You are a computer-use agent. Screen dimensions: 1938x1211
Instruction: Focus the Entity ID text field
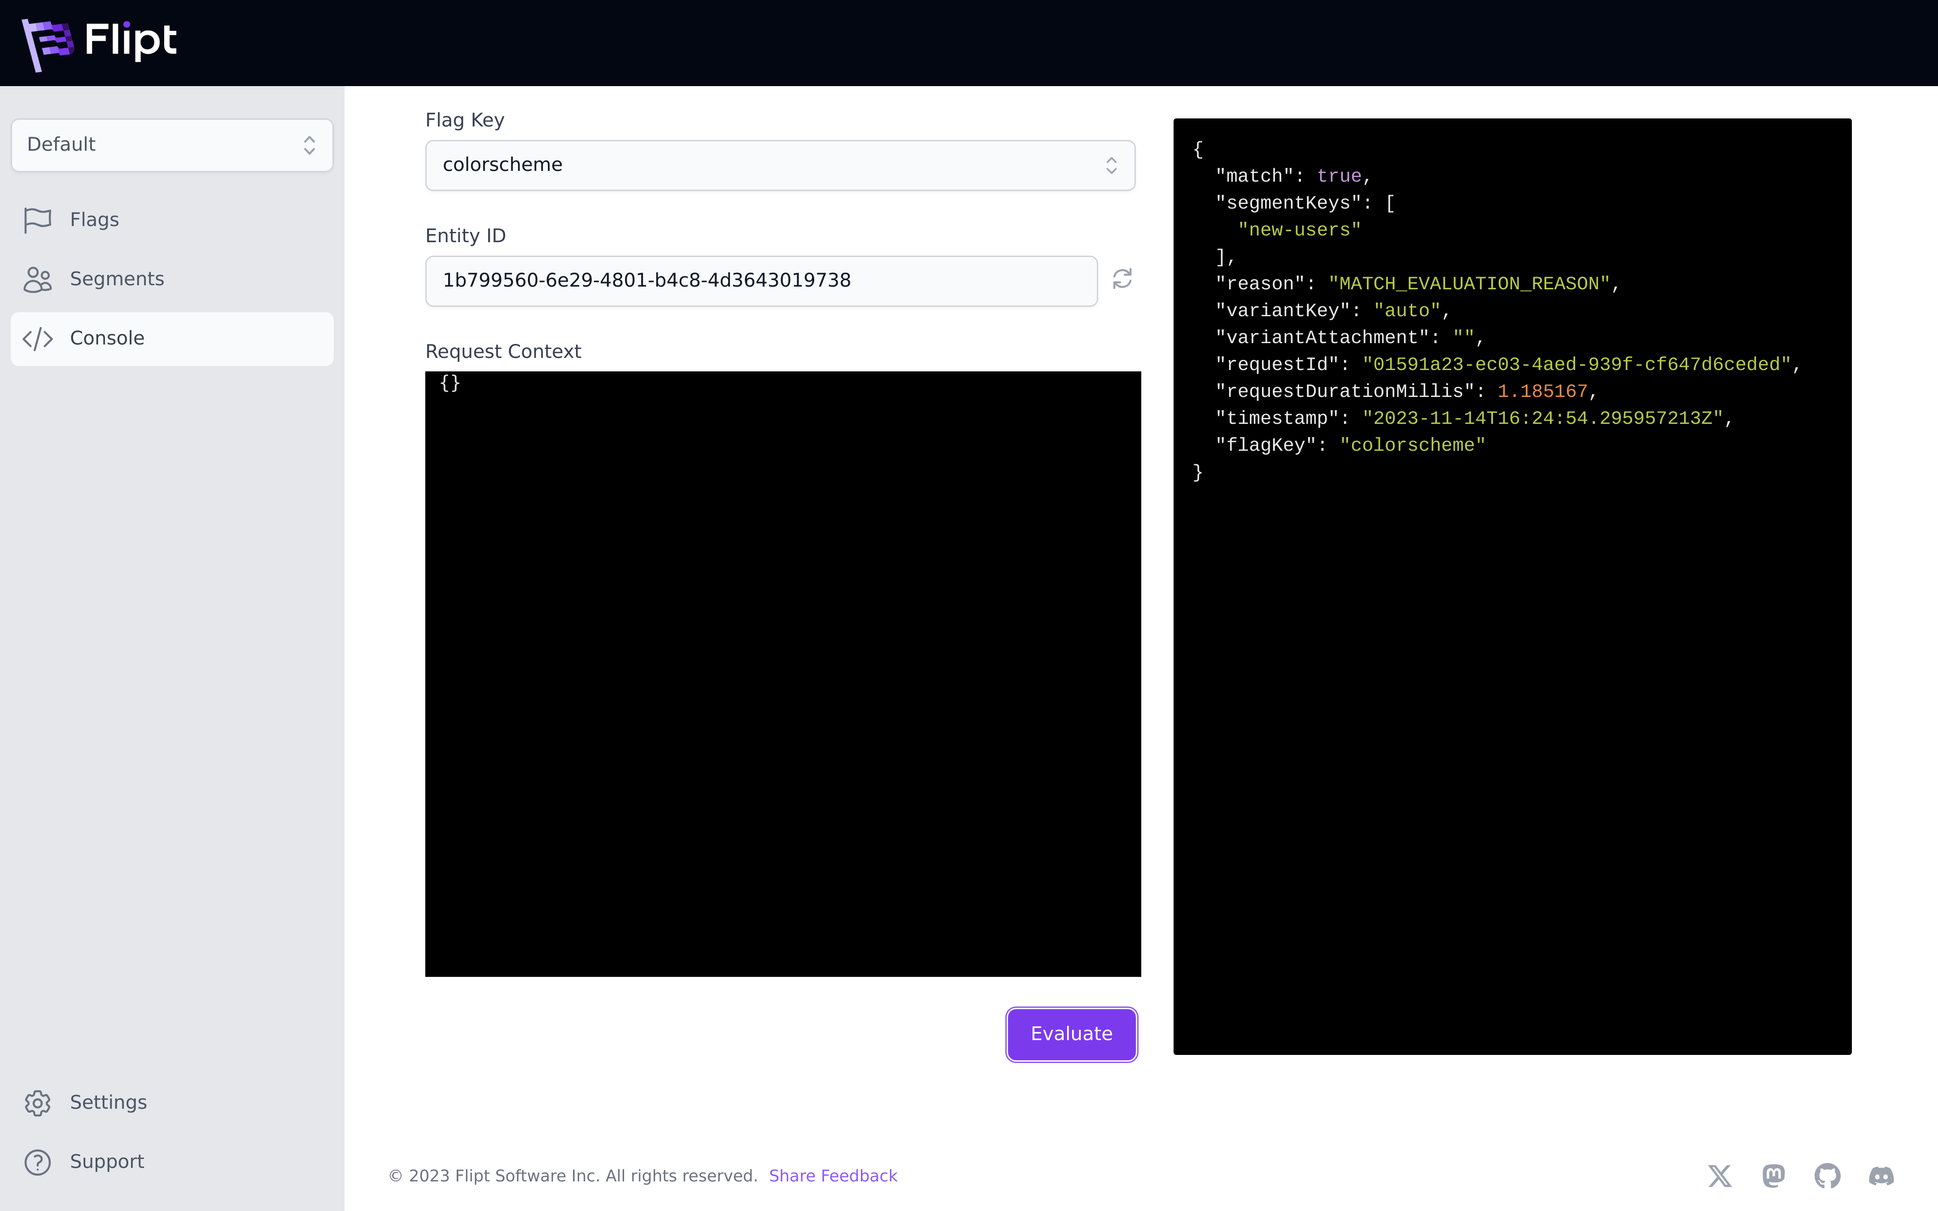click(761, 281)
